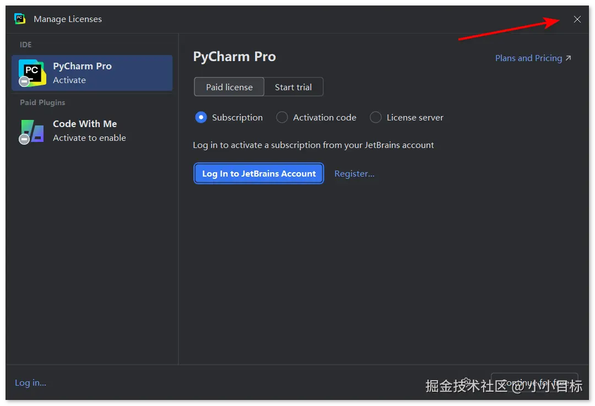
Task: Click the PyCharm logo in title bar
Action: [20, 19]
